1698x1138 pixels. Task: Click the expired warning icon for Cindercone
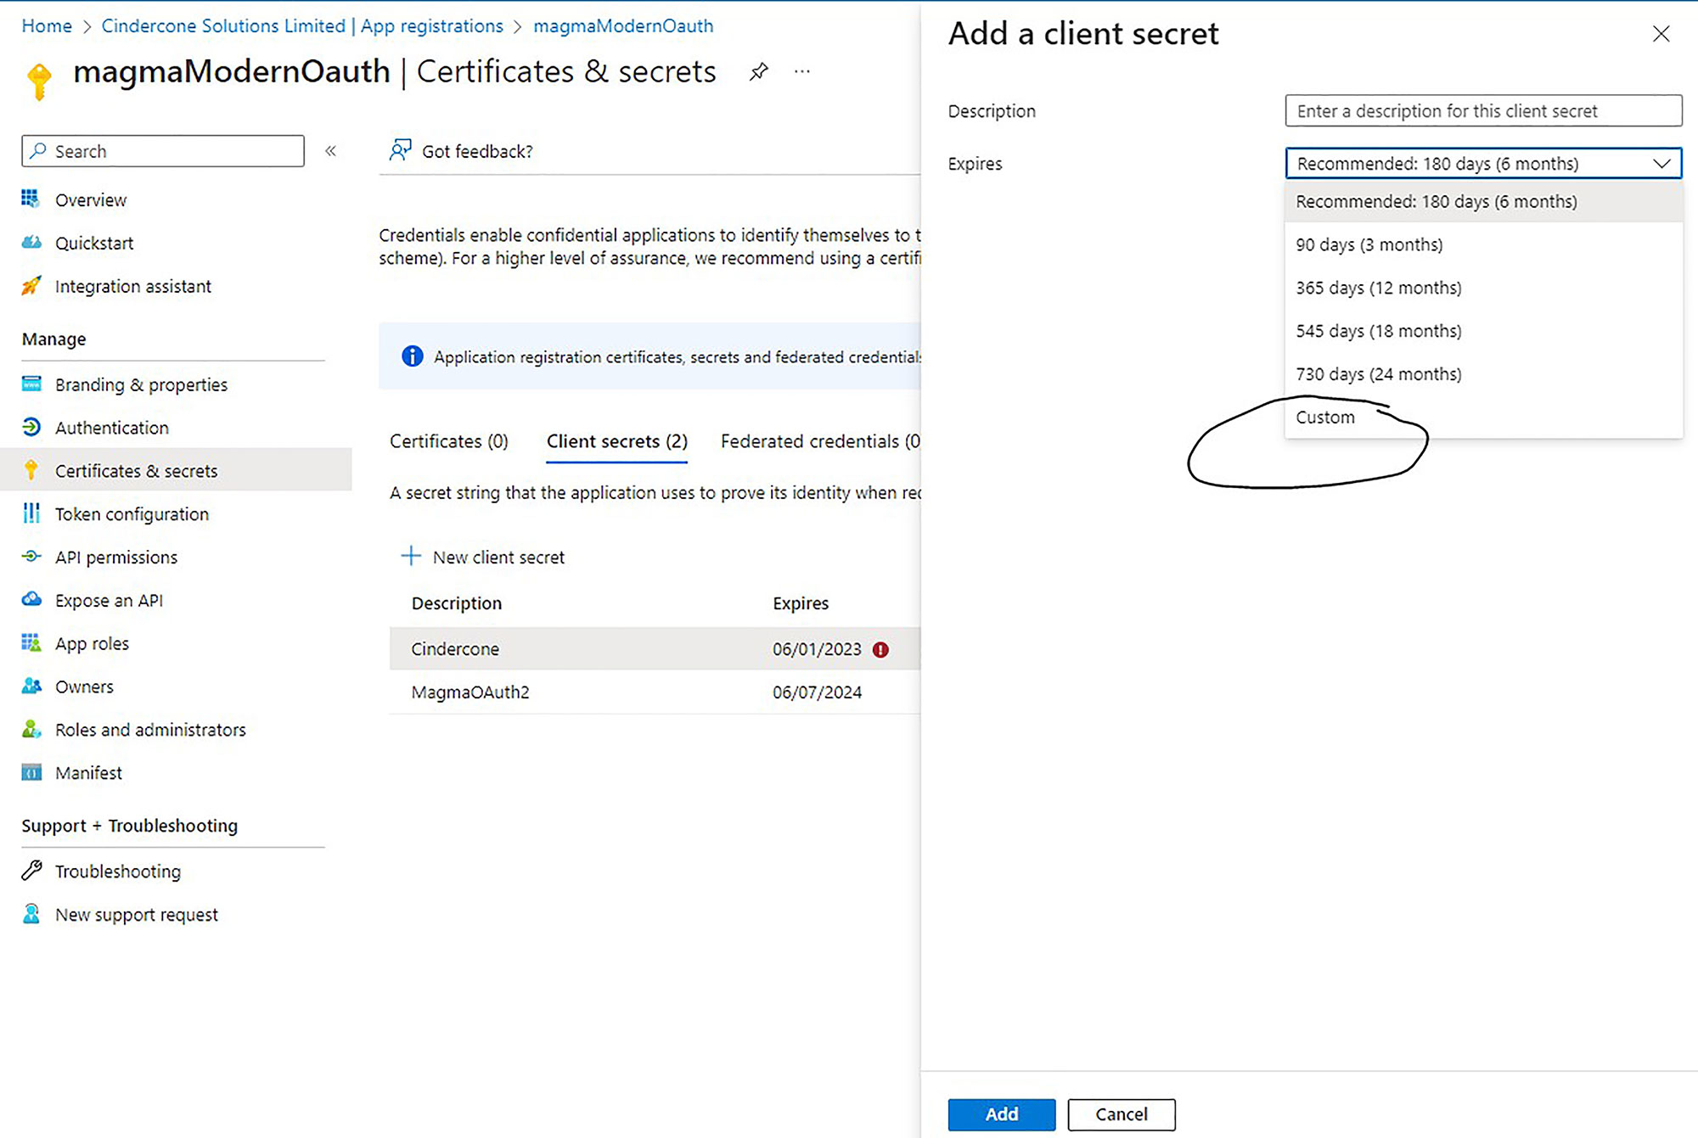[x=880, y=649]
